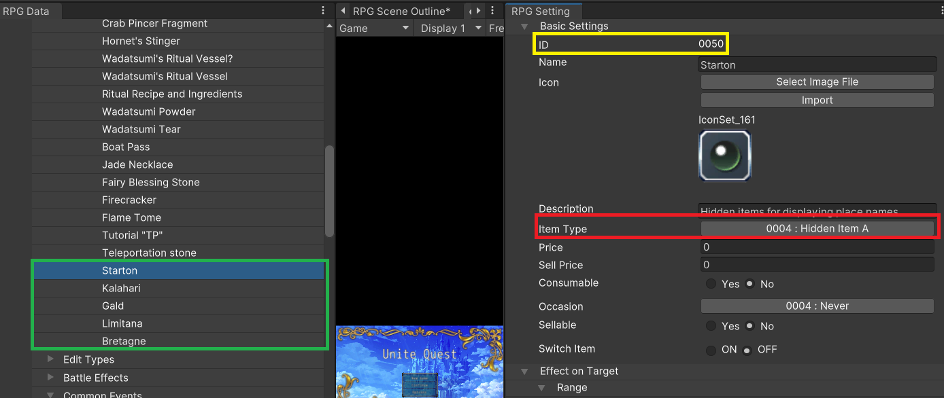
Task: Set Switch Item to ON
Action: [x=711, y=350]
